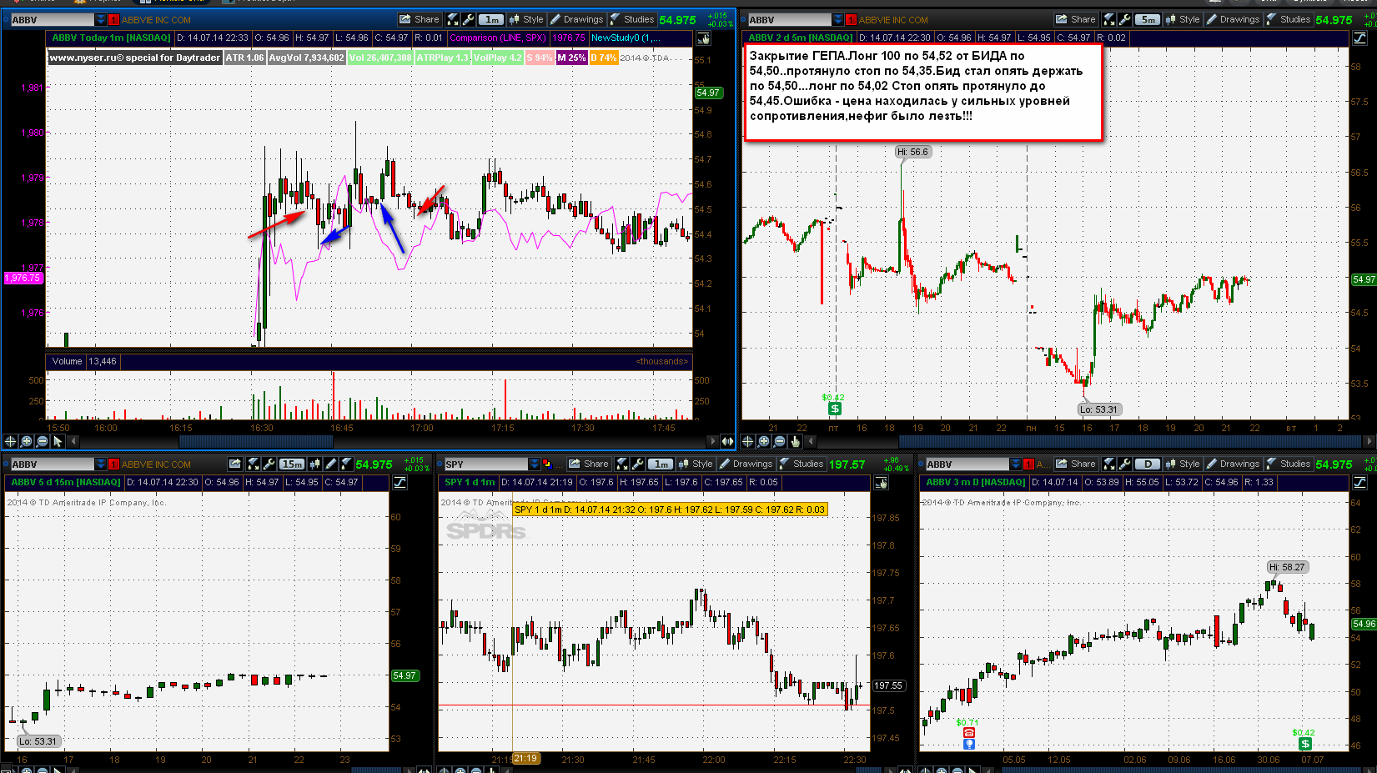1377x773 pixels.
Task: Click the Studies flask icon on the 15m chart
Action: point(346,464)
